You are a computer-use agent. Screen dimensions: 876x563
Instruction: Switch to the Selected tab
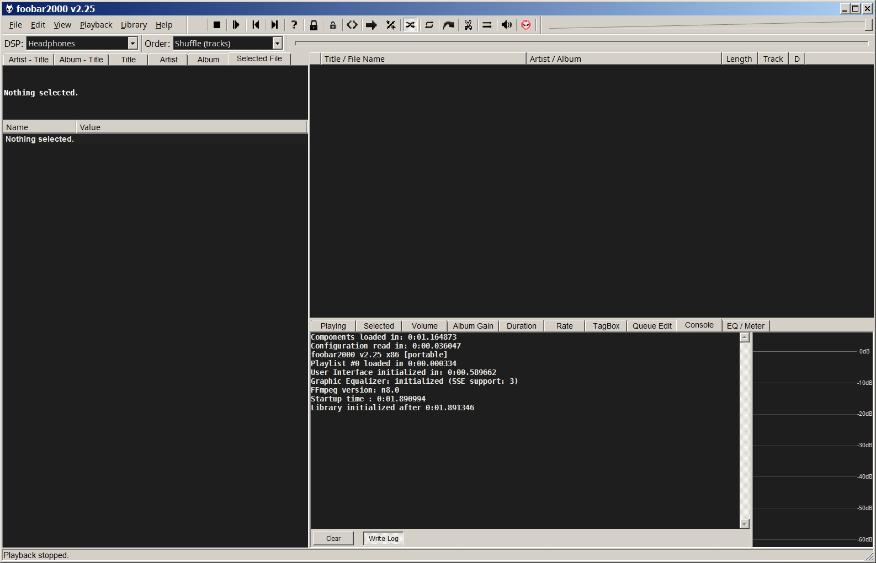[379, 326]
